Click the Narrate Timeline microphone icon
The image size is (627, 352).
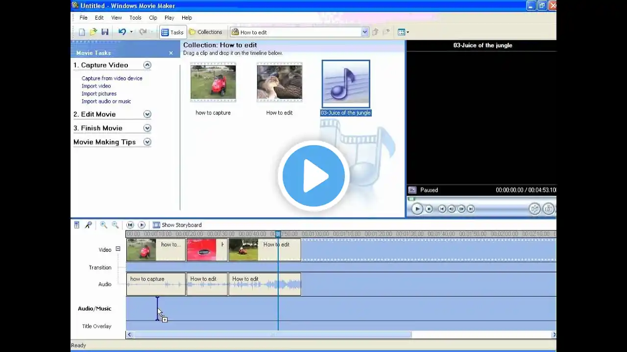coord(88,225)
